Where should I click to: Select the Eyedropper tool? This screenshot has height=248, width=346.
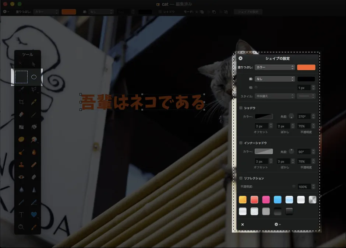pos(34,227)
